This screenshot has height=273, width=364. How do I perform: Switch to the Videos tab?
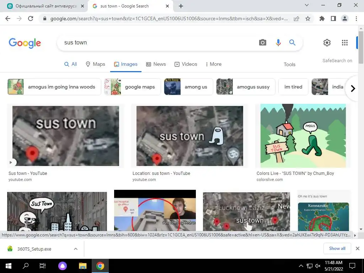pyautogui.click(x=186, y=64)
